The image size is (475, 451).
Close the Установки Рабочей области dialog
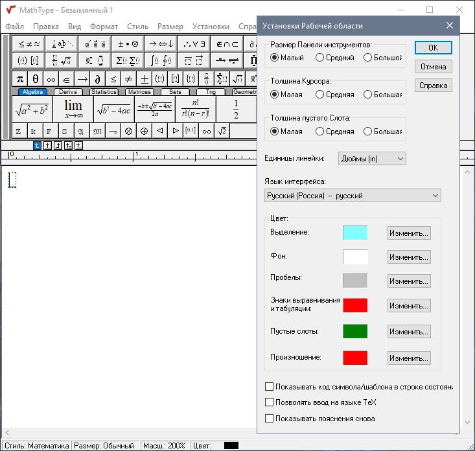pyautogui.click(x=450, y=25)
